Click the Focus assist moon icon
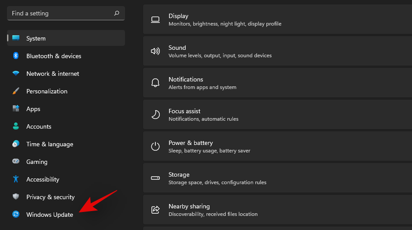412x230 pixels. point(155,115)
